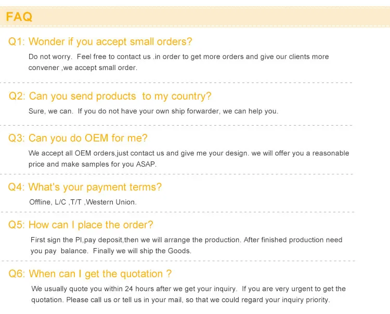Click the line starting "quotation. Please call us"
Screen dimensions: 390x314
[x=180, y=299]
